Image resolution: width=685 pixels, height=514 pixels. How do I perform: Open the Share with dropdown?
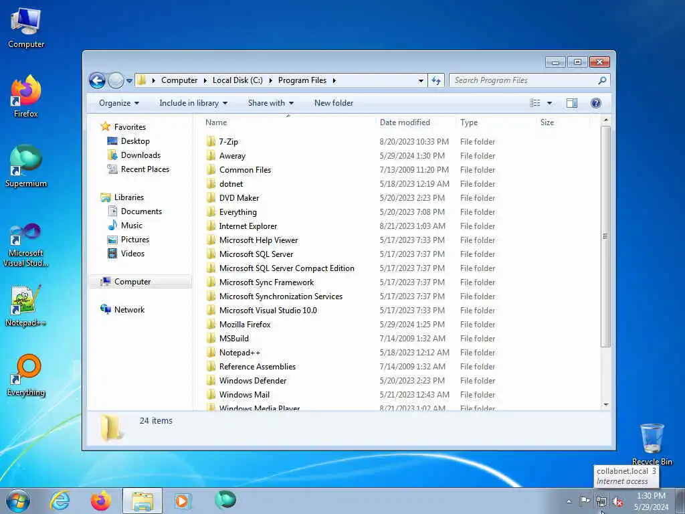(x=270, y=103)
